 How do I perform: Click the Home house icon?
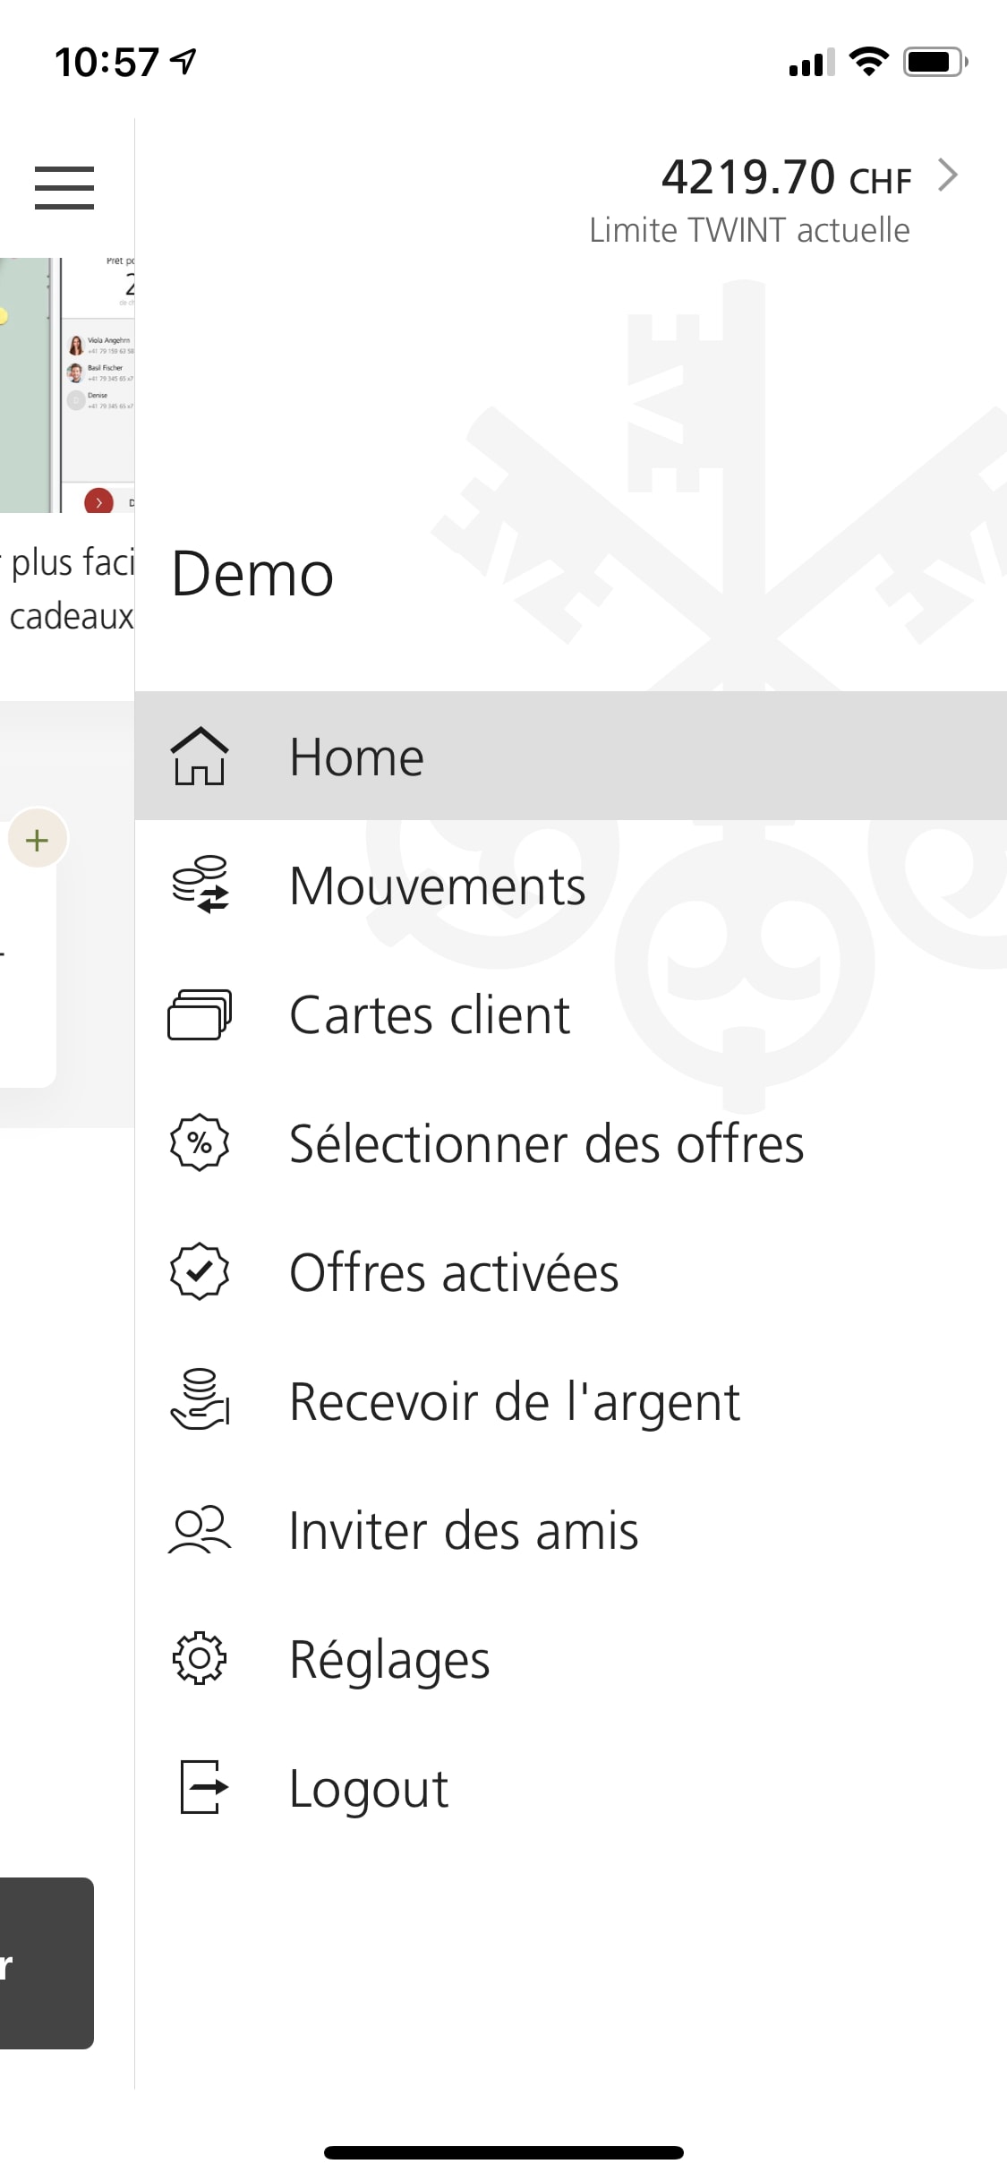[x=200, y=757]
